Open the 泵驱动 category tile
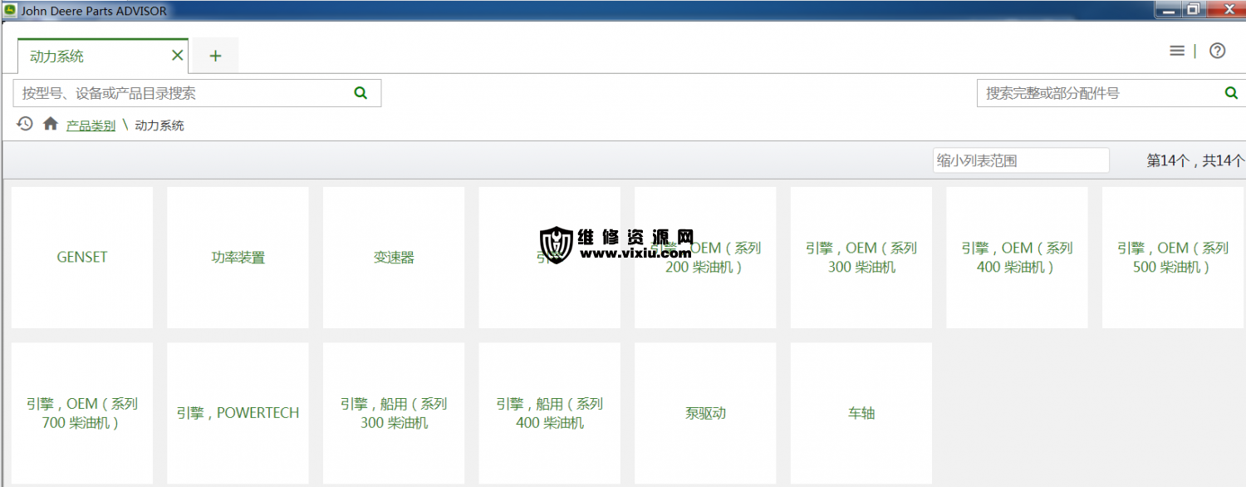The height and width of the screenshot is (487, 1246). click(x=705, y=413)
